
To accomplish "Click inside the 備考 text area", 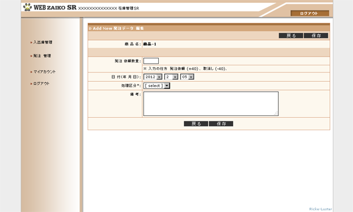I will click(211, 104).
